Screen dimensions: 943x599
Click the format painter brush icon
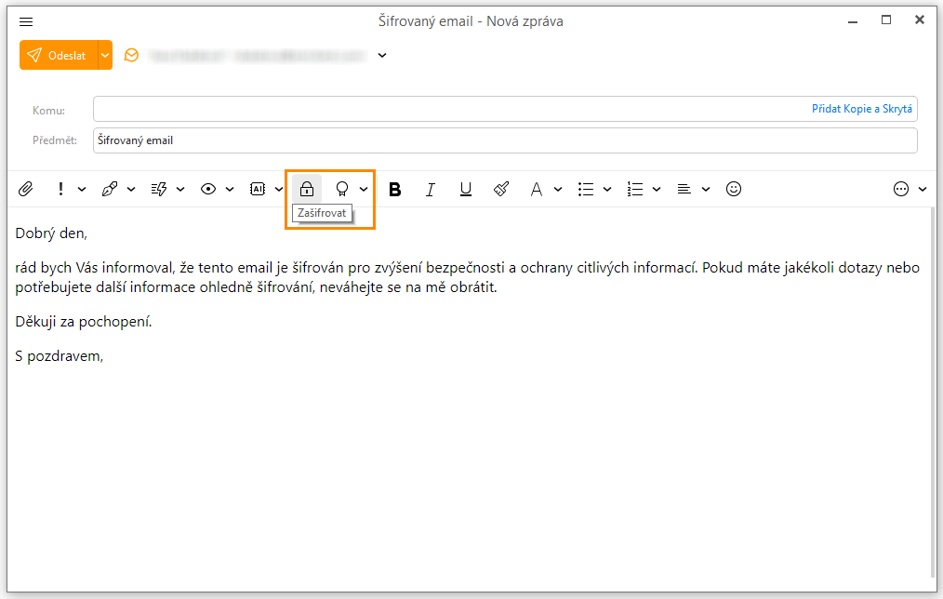pos(501,189)
